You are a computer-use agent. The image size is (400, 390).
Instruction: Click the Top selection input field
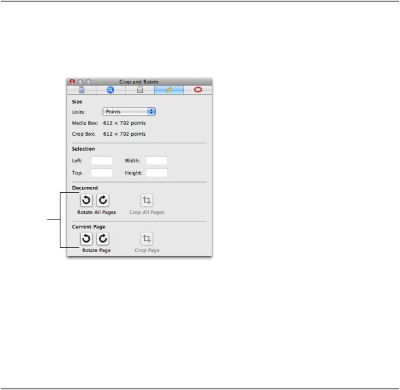point(102,173)
